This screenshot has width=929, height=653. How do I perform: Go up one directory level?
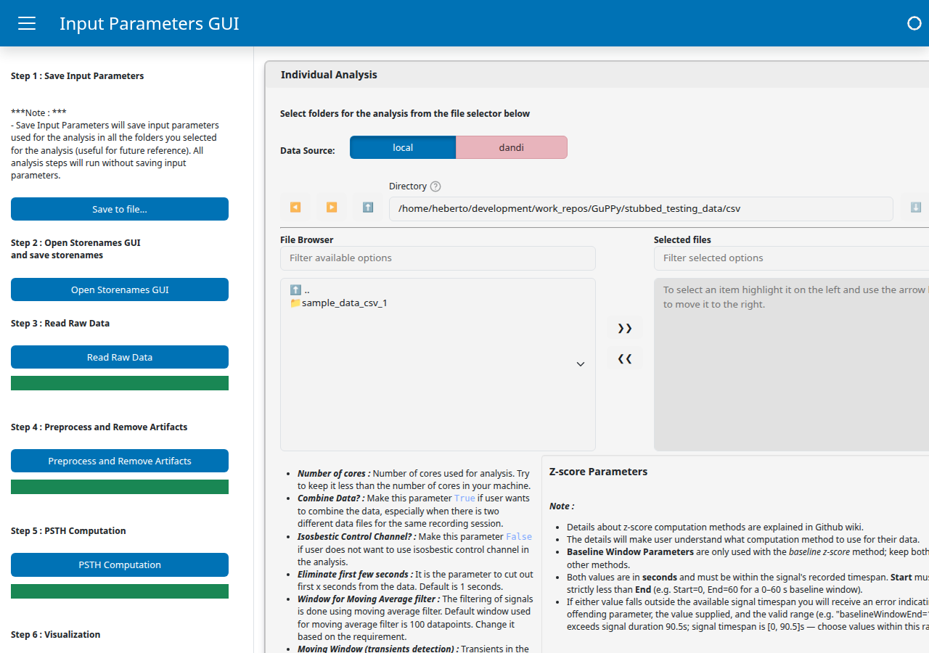368,208
